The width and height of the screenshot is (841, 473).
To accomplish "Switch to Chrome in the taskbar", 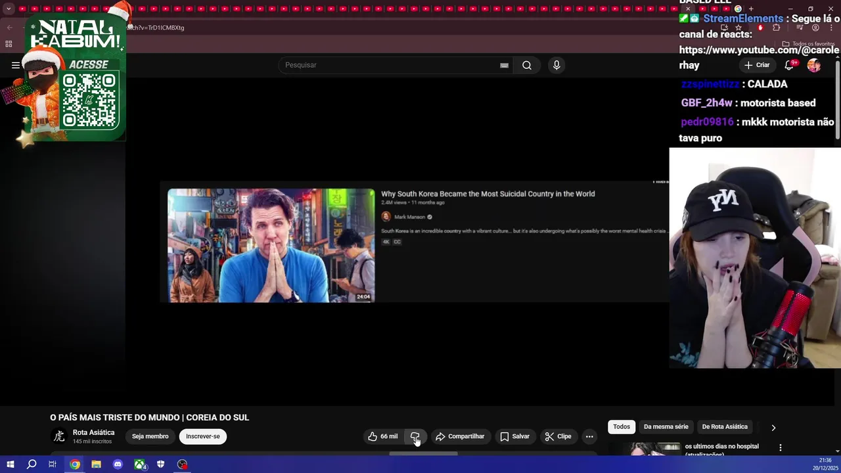I will pos(75,464).
